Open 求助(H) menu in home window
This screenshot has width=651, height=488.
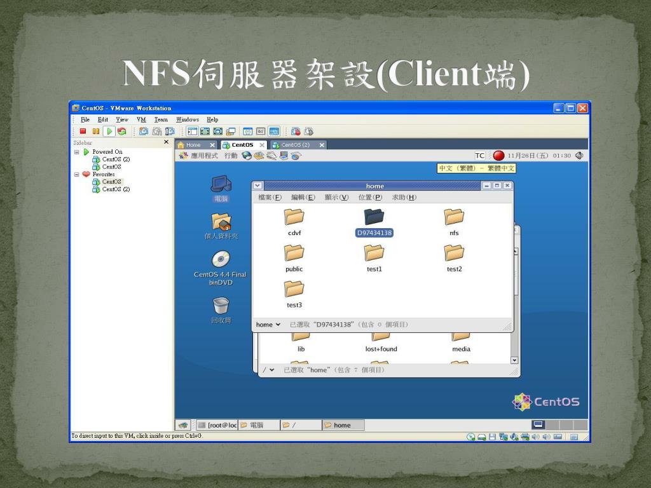(404, 198)
